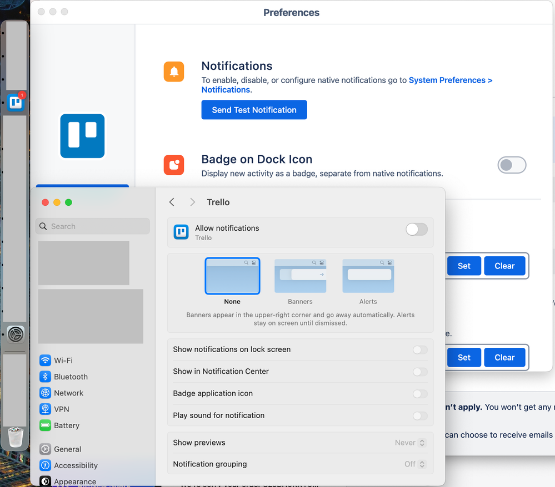Click the VPN icon in settings sidebar
Screen dimensions: 555x487
pyautogui.click(x=46, y=409)
